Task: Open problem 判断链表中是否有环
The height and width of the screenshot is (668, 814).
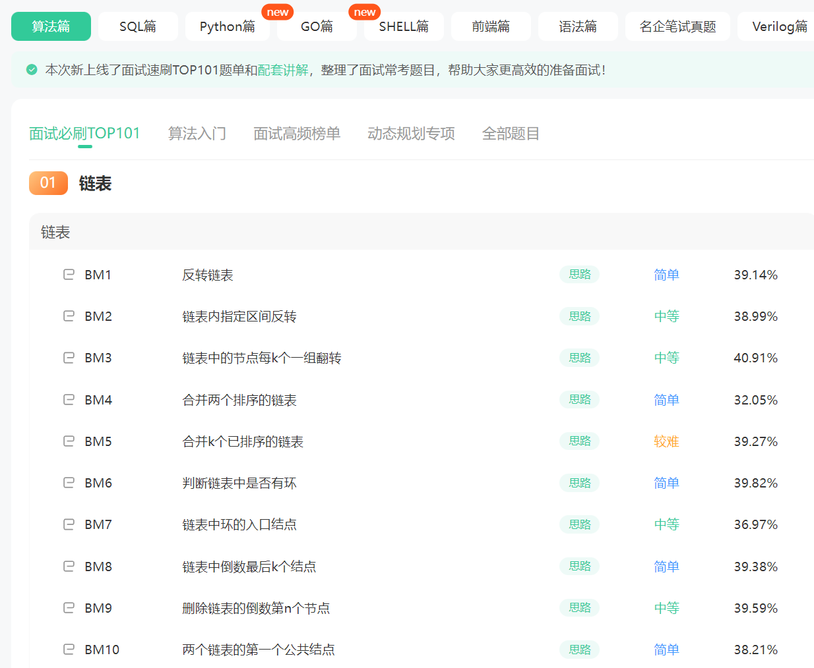Action: [239, 483]
